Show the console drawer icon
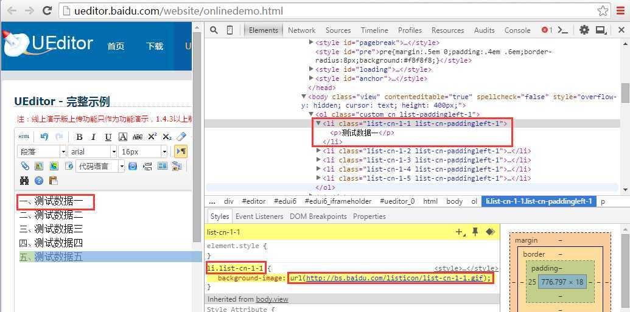Viewport: 630px width, 312px height. click(x=563, y=30)
